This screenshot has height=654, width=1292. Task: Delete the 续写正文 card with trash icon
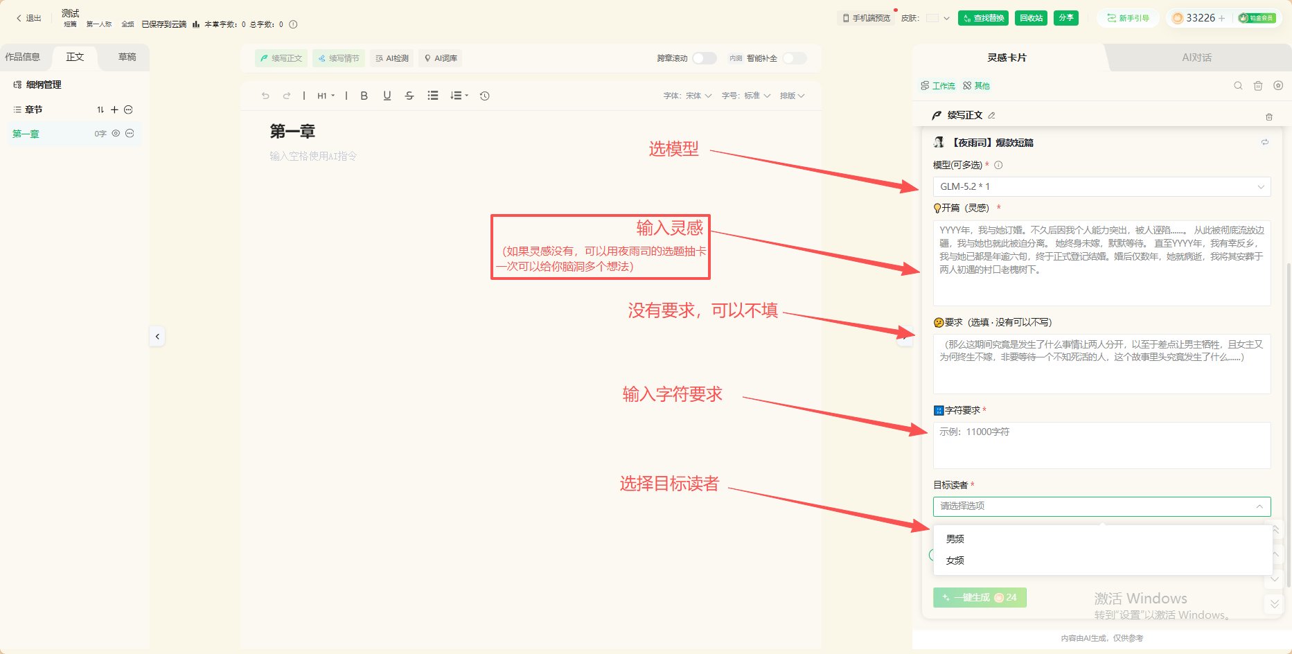point(1269,116)
